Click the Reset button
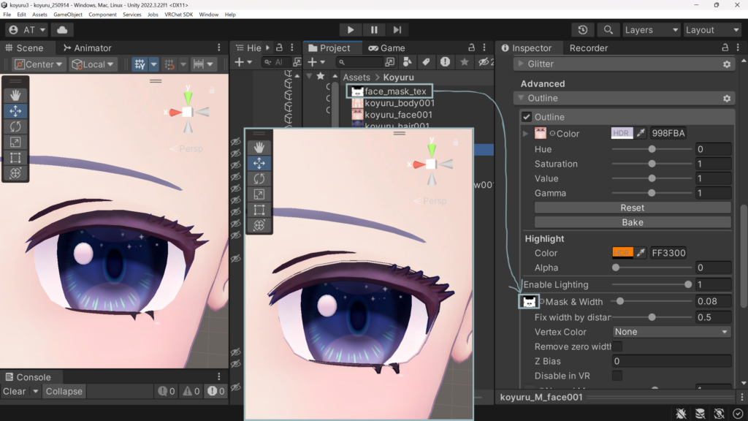The image size is (748, 421). click(x=633, y=208)
